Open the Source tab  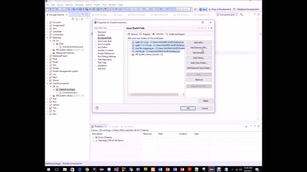pyautogui.click(x=132, y=34)
